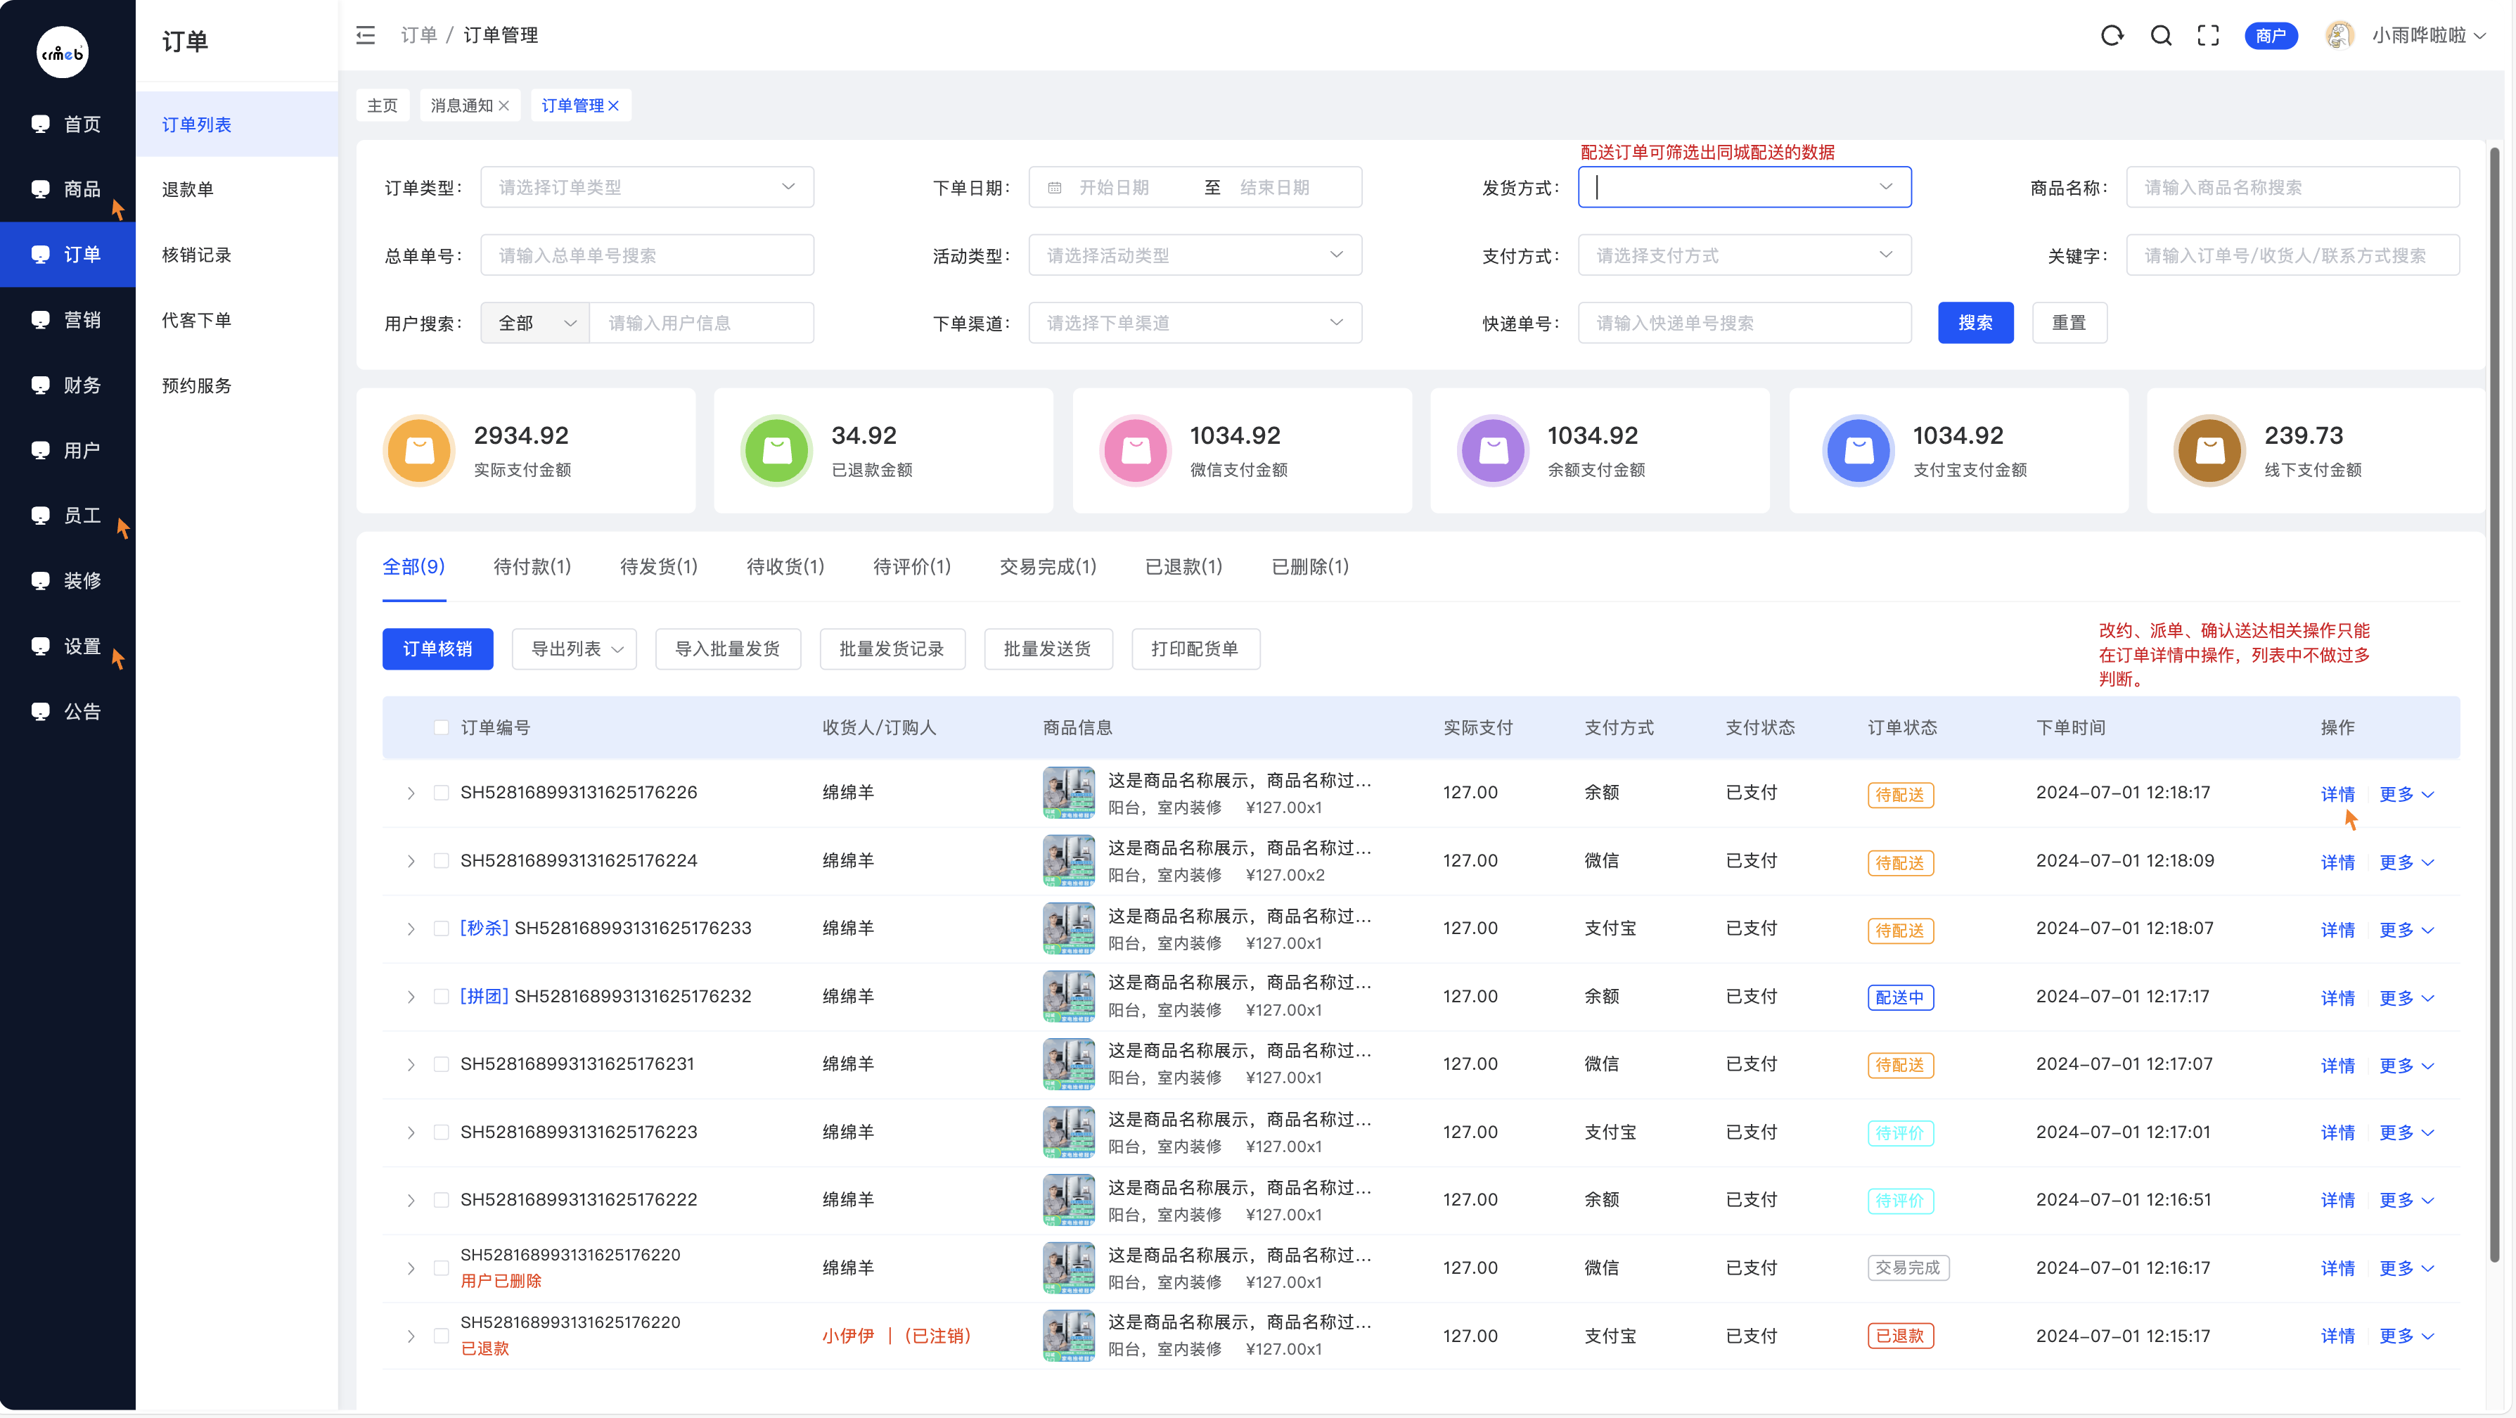Open the 用户搜索 全部 dropdown
This screenshot has height=1418, width=2516.
click(x=535, y=322)
